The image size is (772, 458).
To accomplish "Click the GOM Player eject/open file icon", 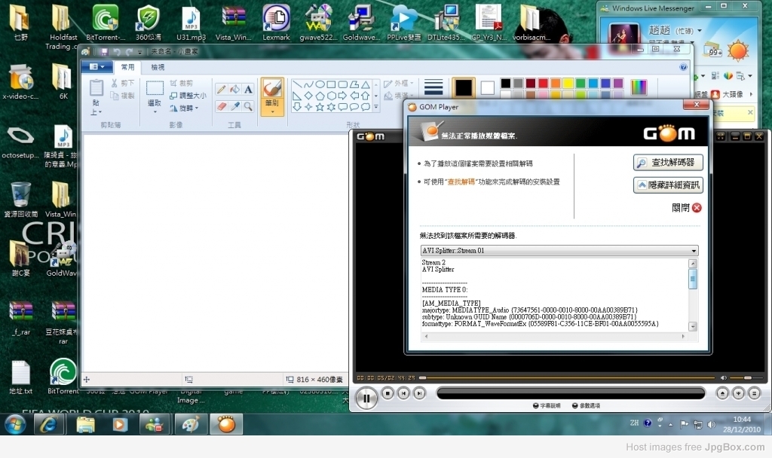I will [722, 393].
